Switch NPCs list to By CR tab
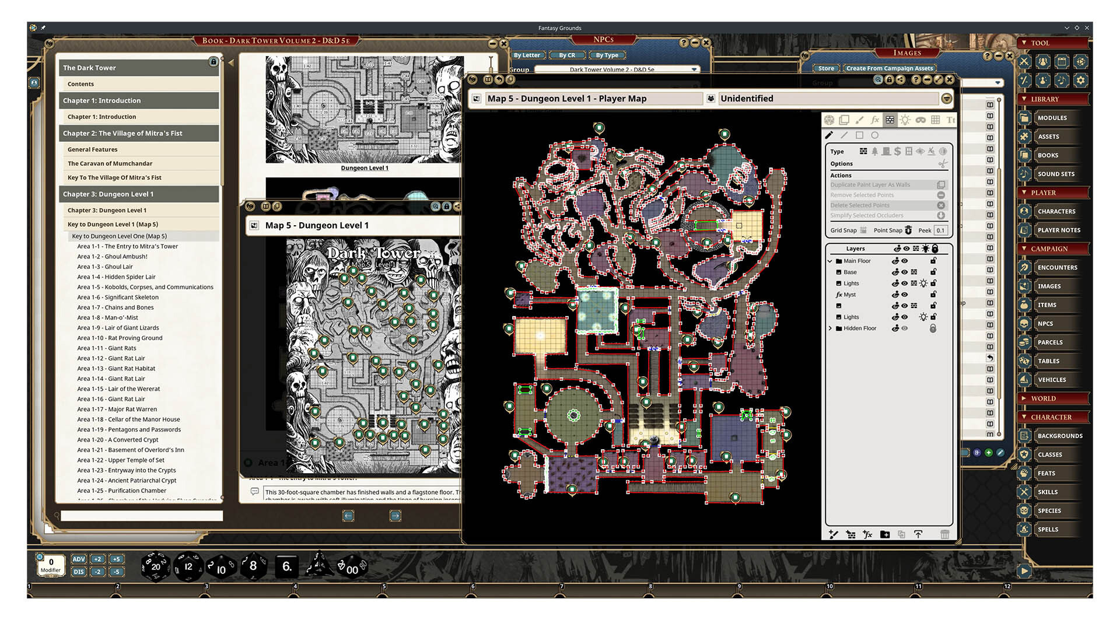Screen dimensions: 1120x630 [567, 55]
